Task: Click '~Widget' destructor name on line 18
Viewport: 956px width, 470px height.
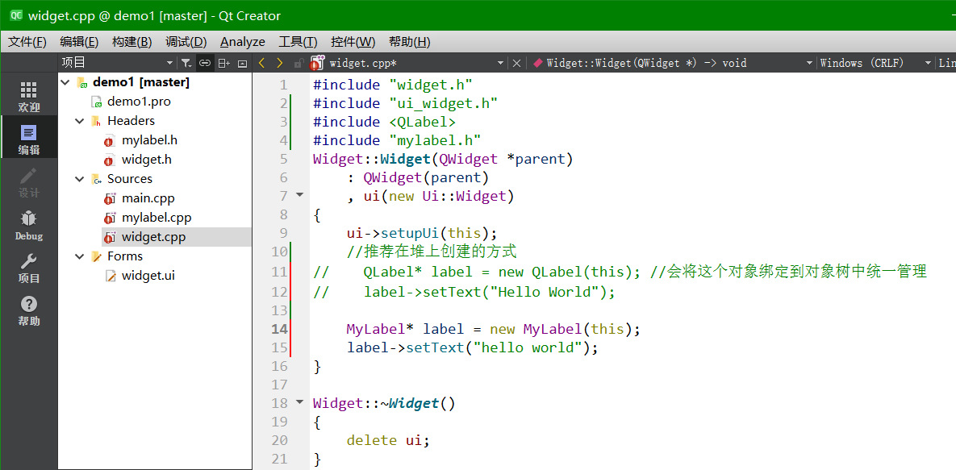Action: click(410, 403)
